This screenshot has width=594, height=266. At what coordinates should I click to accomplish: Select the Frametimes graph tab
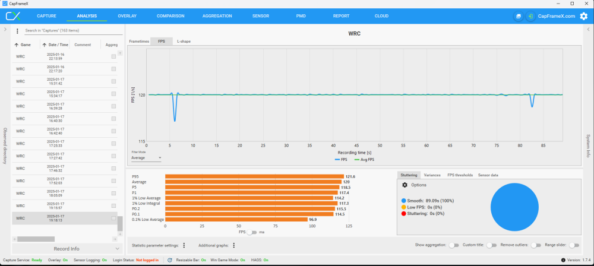[139, 42]
